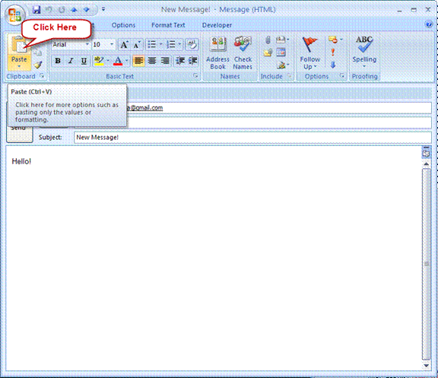Click the Paste button
Viewport: 438px width, 378px height.
click(x=19, y=52)
